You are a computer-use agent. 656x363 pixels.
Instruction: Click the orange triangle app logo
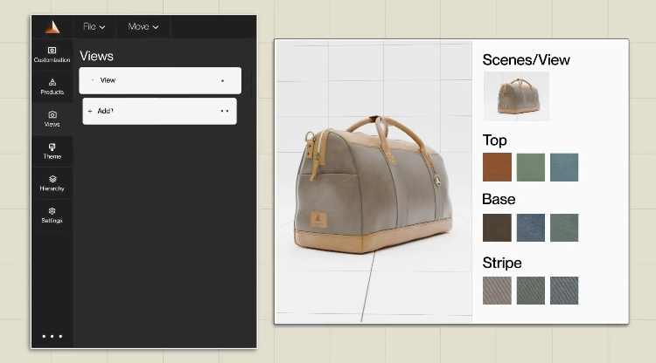[52, 26]
